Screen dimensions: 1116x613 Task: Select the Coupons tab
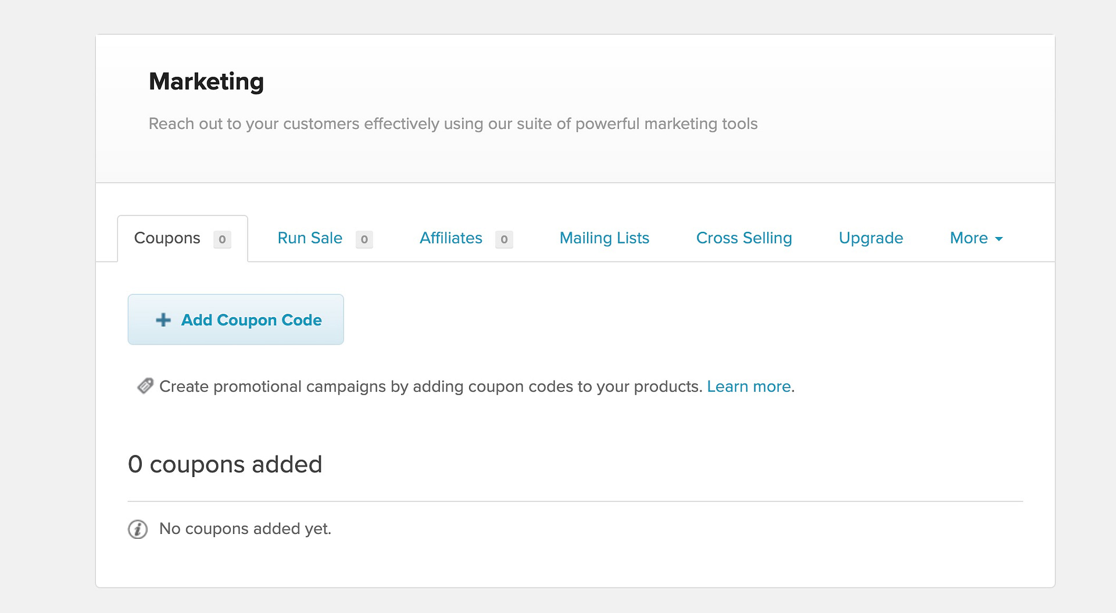point(167,238)
